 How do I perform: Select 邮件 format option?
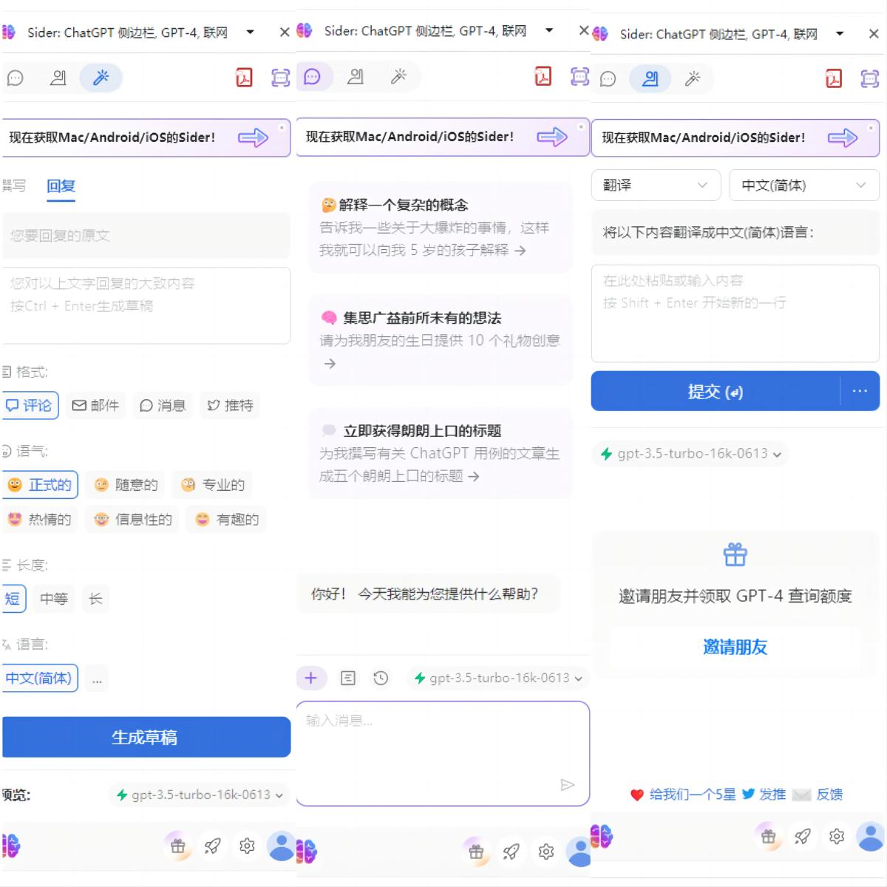click(95, 405)
